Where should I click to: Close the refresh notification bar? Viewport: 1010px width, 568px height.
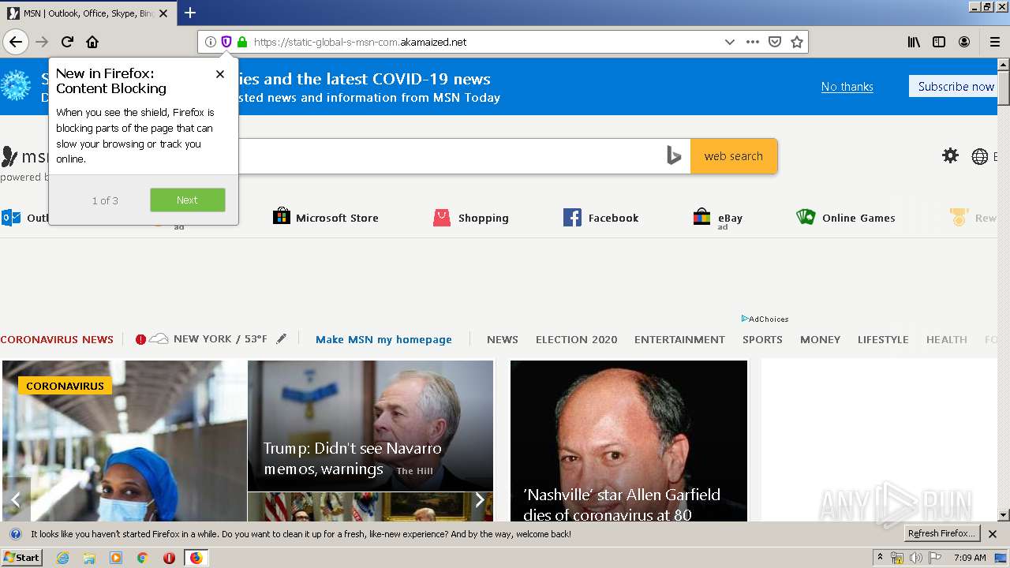point(993,534)
